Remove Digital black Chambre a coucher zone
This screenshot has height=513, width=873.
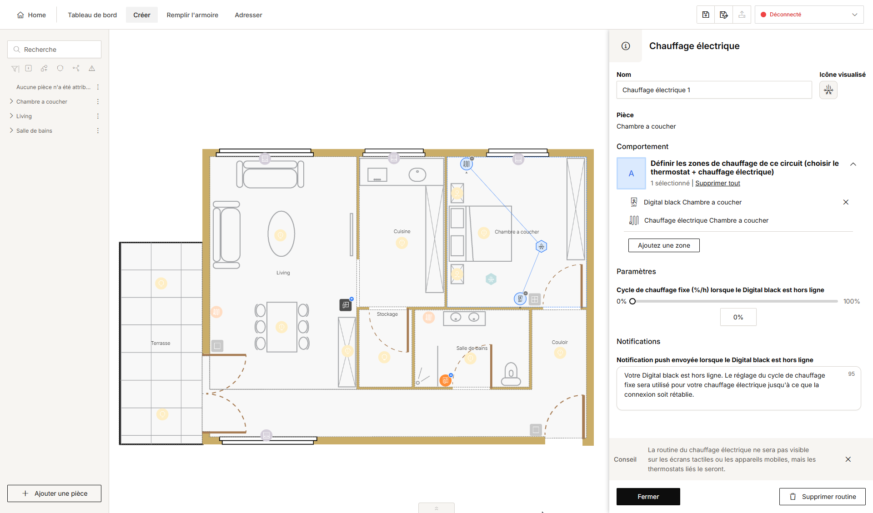[x=846, y=202]
